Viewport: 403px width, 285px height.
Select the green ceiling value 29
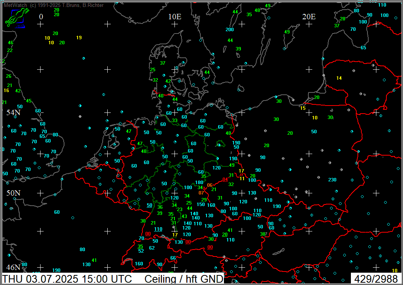(204, 199)
